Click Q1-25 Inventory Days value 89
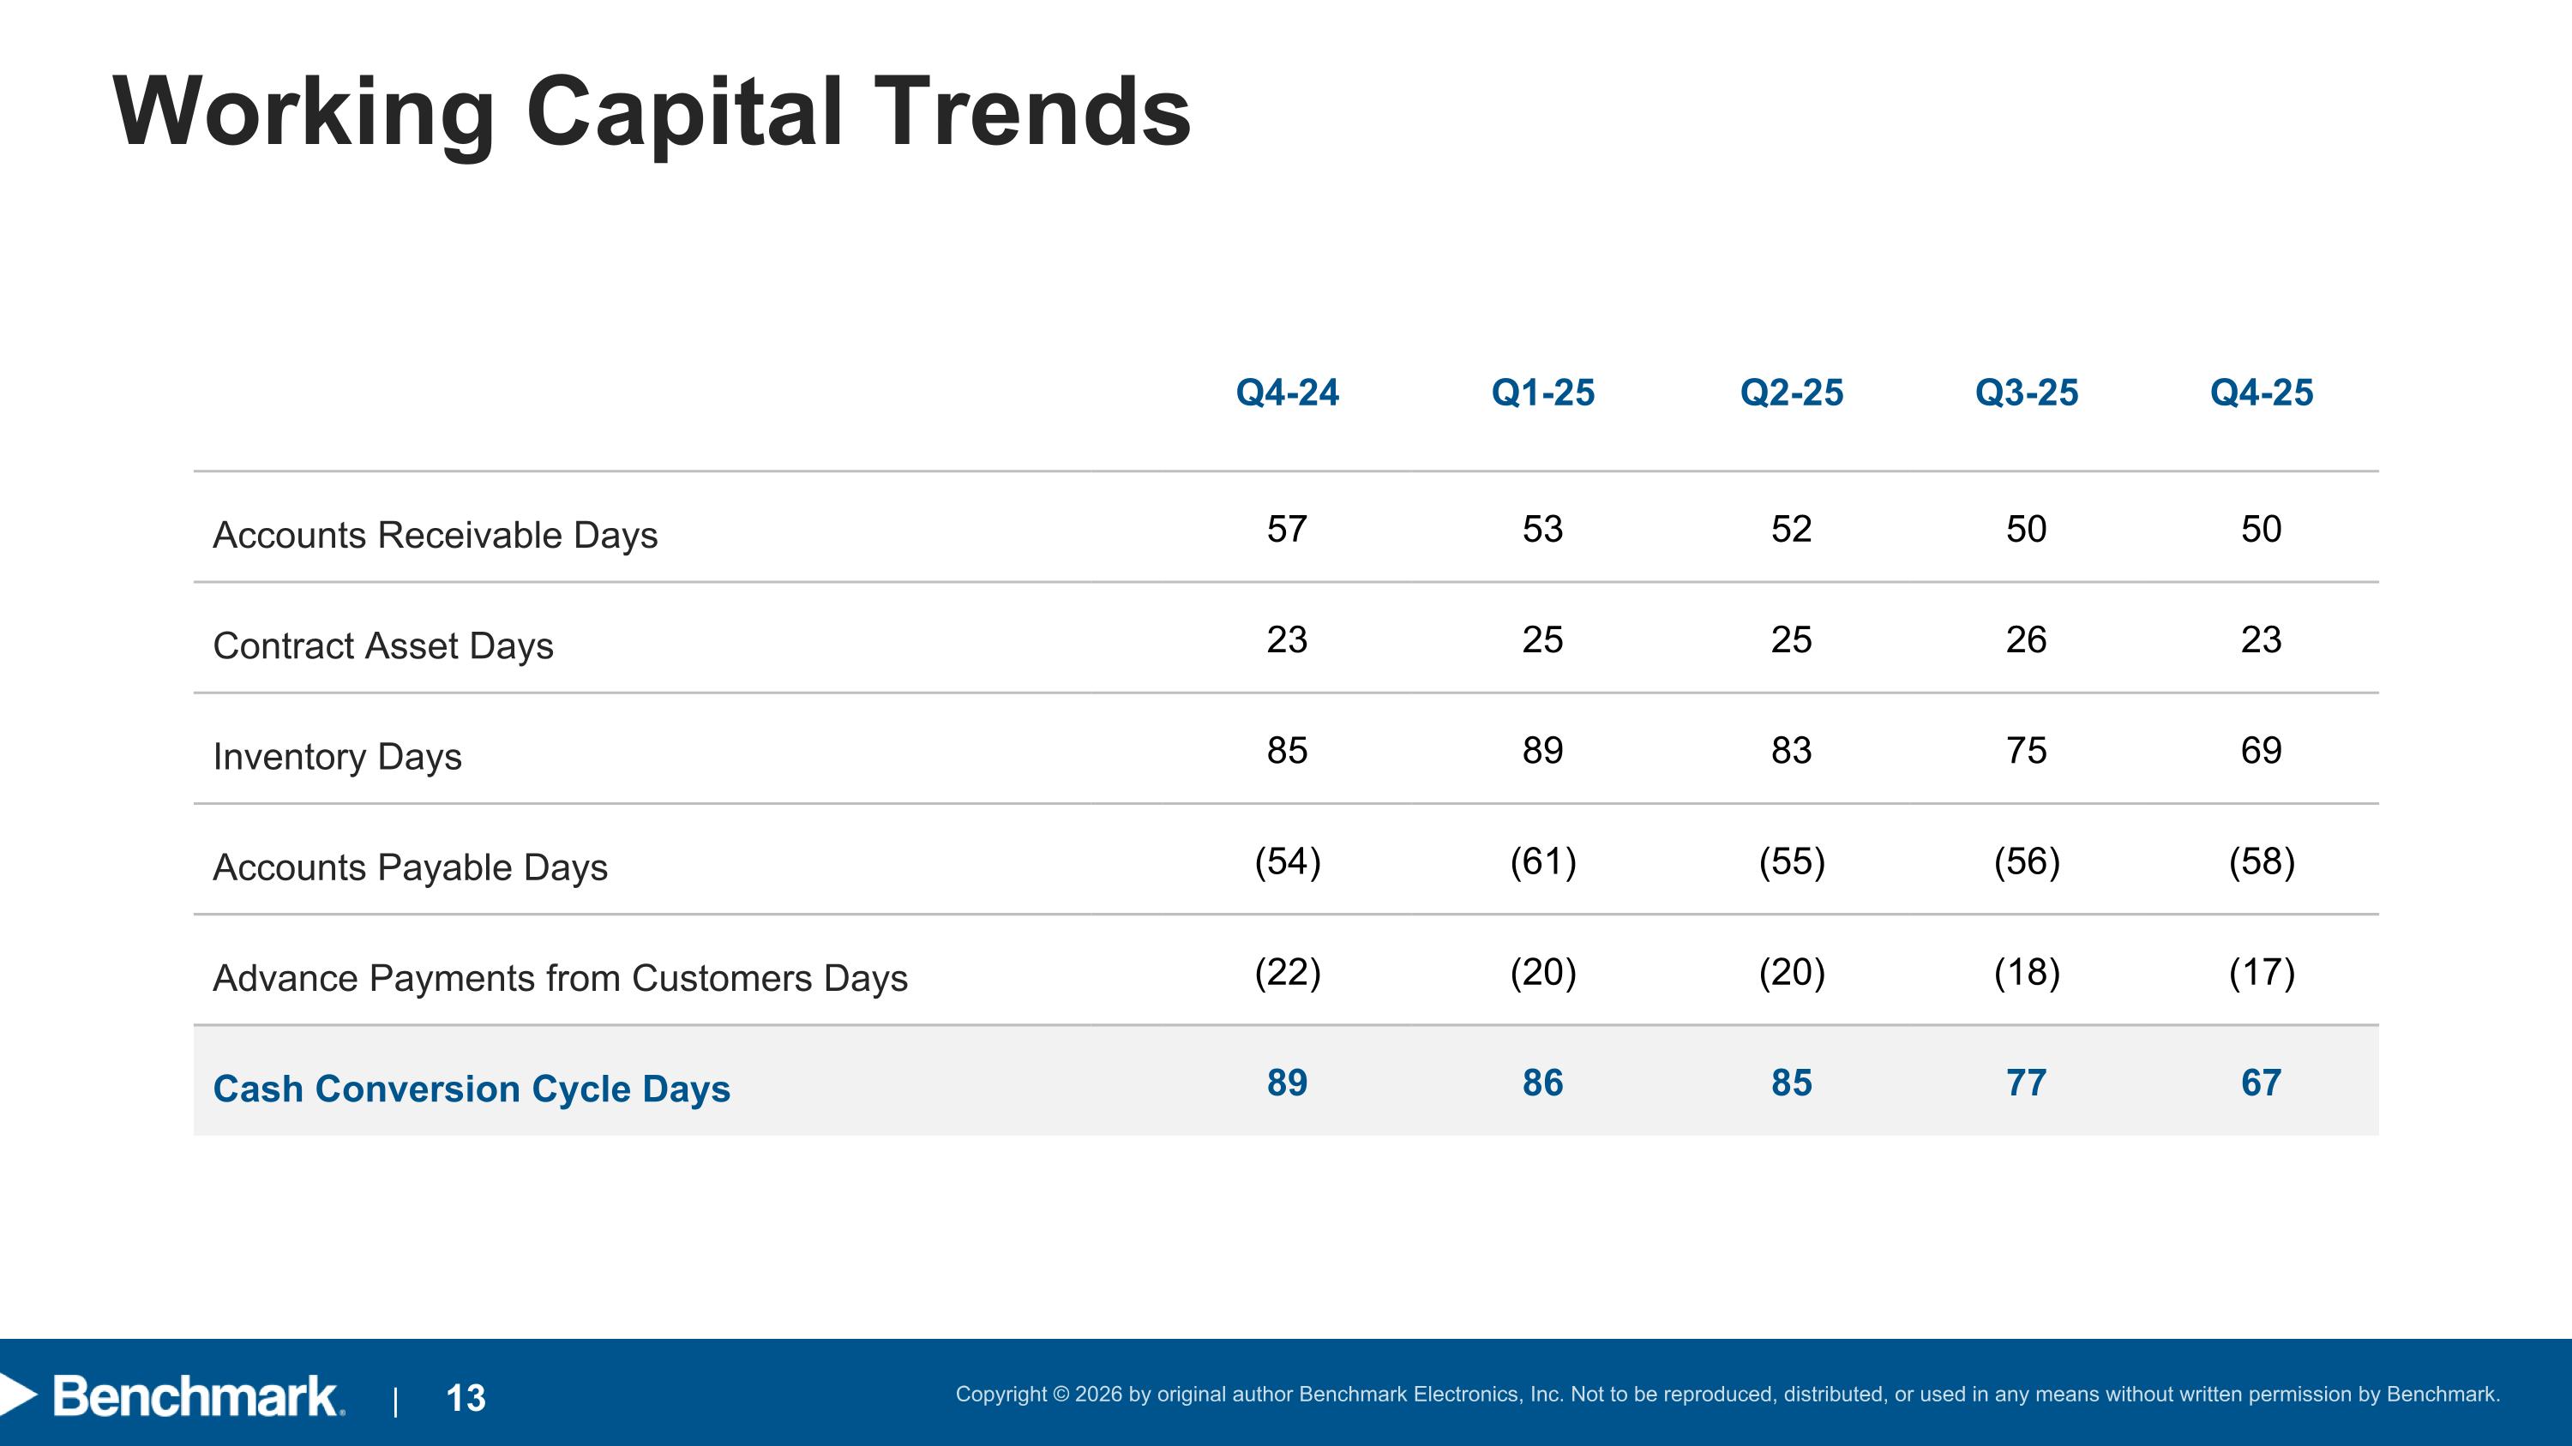2572x1446 pixels. point(1542,751)
